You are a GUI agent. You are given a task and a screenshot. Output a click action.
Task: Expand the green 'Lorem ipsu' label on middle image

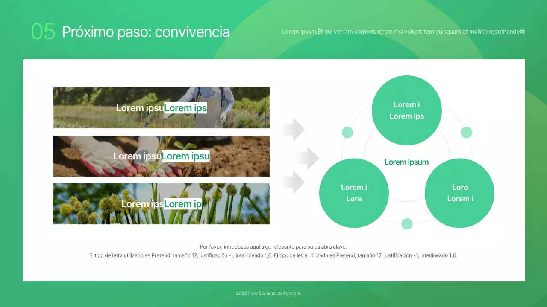point(185,156)
